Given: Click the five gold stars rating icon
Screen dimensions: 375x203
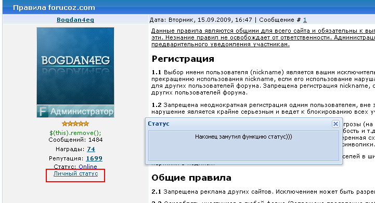Looking at the screenshot, I should (x=75, y=124).
